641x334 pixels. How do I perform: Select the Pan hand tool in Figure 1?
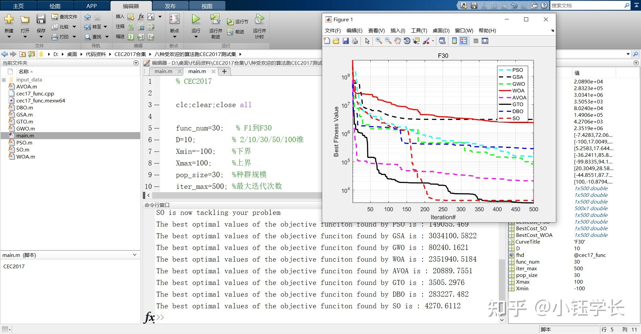click(397, 41)
